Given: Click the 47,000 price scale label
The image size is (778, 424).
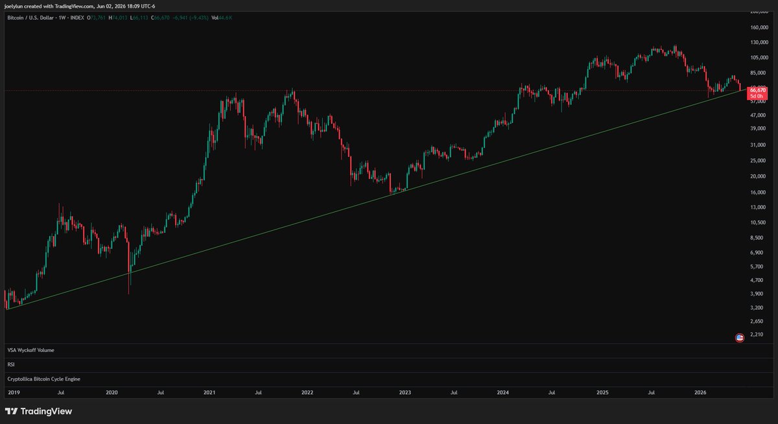Looking at the screenshot, I should 757,115.
